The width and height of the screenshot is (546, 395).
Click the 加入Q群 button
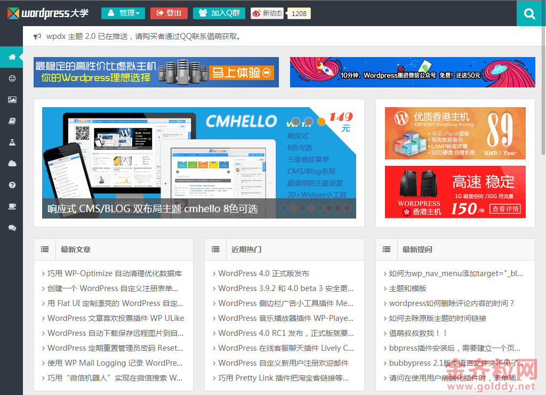[219, 13]
